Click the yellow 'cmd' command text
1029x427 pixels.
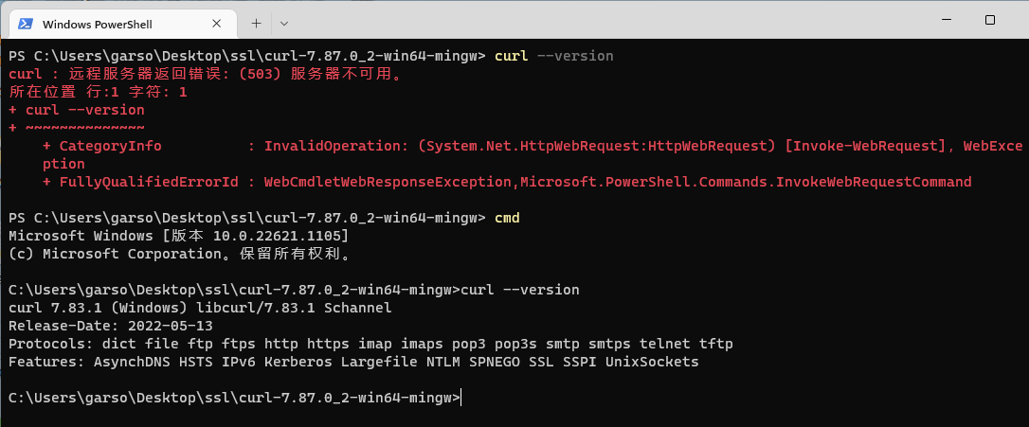(x=507, y=217)
